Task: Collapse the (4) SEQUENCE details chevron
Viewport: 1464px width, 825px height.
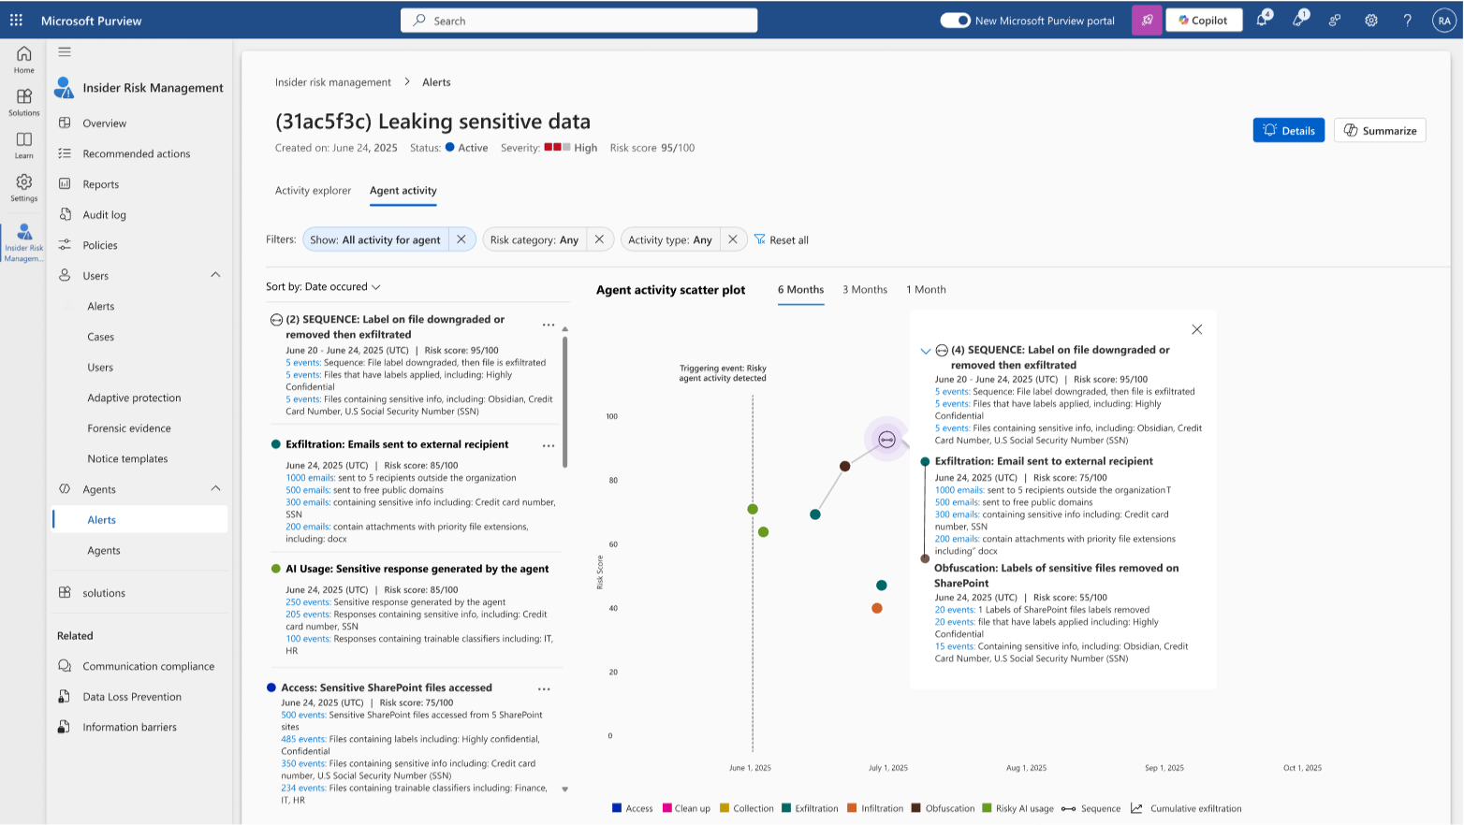Action: [x=925, y=351]
